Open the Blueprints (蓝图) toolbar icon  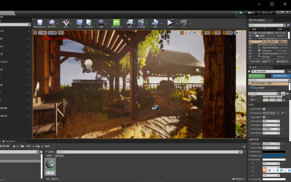(x=130, y=23)
